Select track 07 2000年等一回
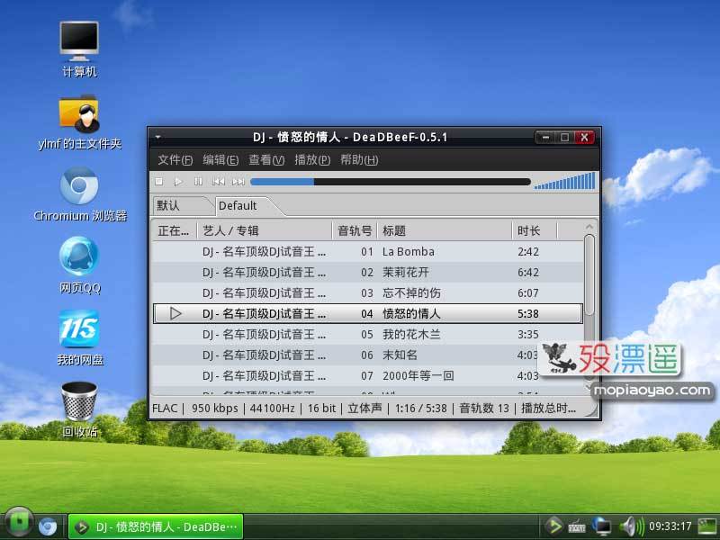Screen dimensions: 720x540 [x=368, y=375]
